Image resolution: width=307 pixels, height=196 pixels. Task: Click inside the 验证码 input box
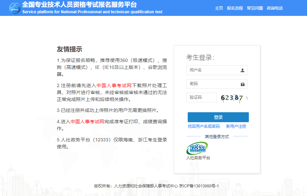[201, 98]
